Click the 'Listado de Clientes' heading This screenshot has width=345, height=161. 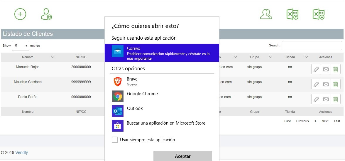coord(28,34)
